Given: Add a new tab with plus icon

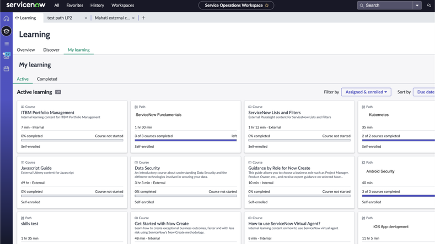Looking at the screenshot, I should 143,18.
